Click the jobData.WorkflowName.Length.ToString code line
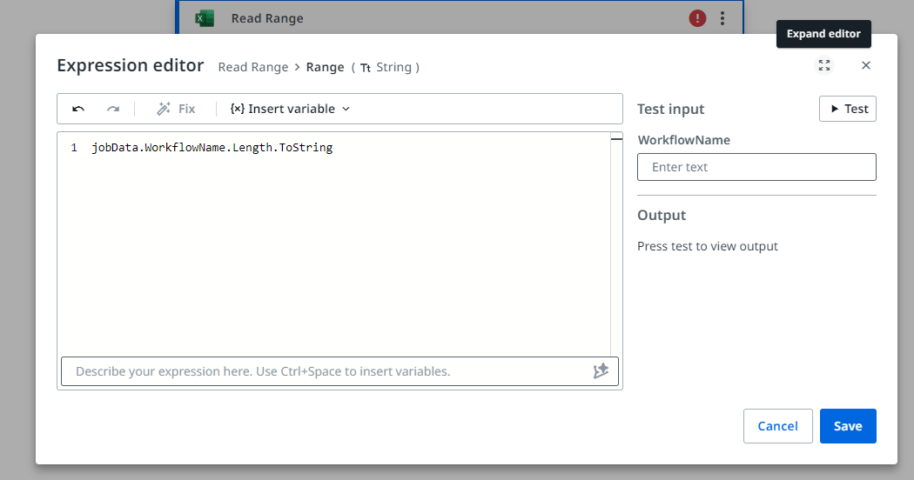Screen dimensions: 914x480 click(212, 147)
